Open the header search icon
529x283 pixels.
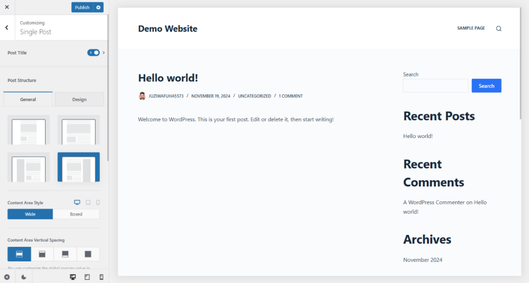pos(499,29)
